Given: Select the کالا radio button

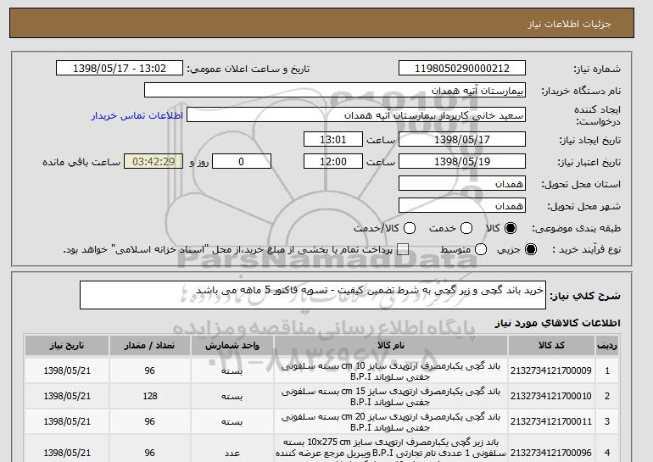Looking at the screenshot, I should (x=511, y=228).
